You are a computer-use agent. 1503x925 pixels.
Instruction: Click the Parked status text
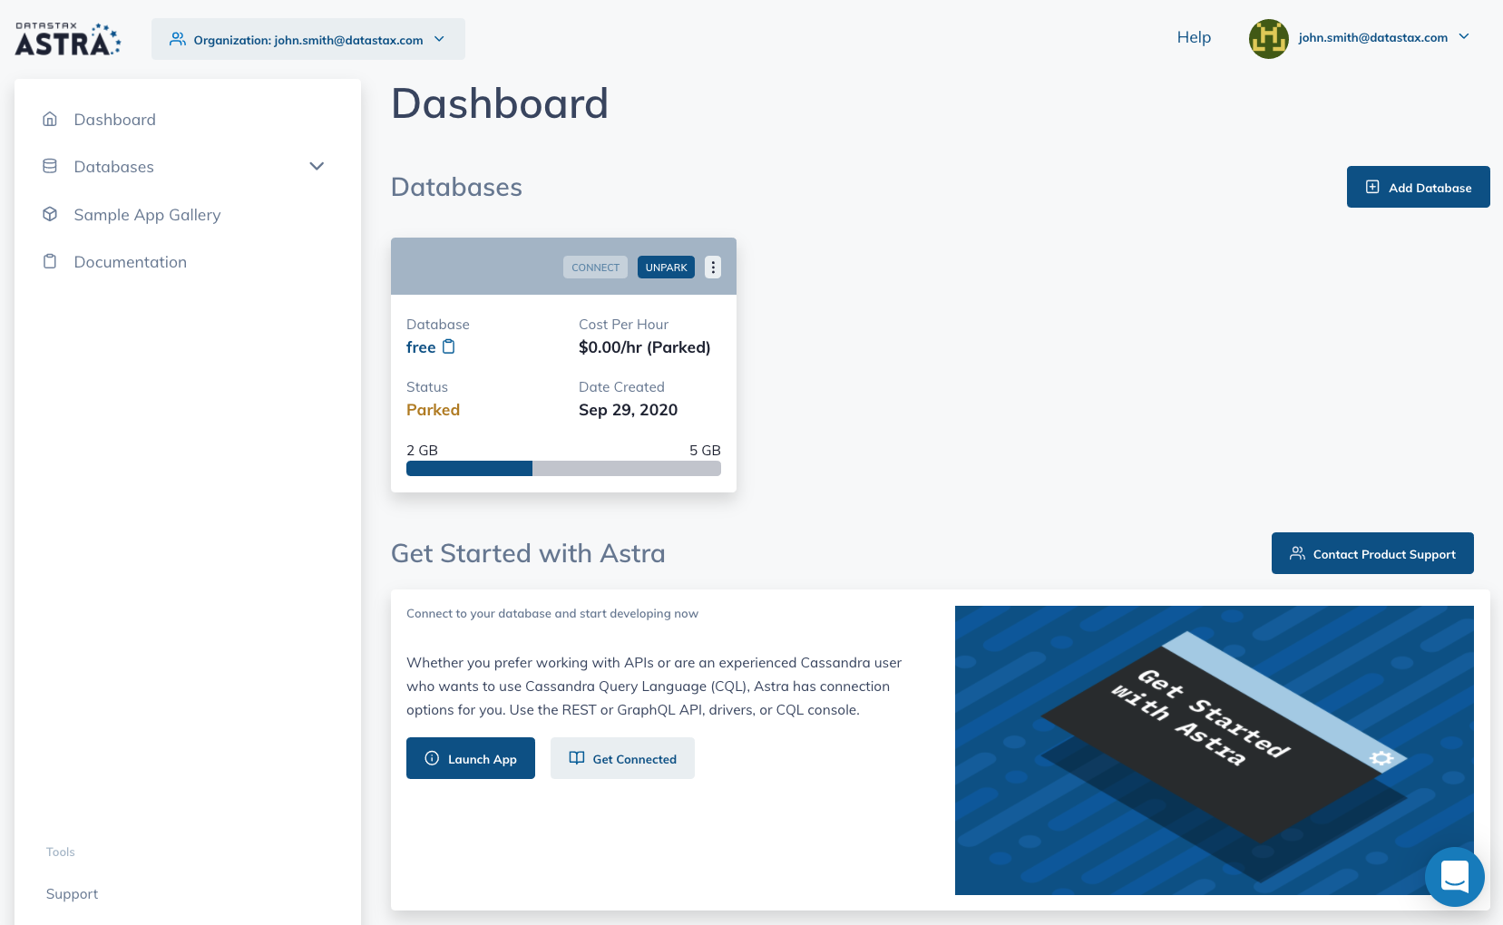433,410
